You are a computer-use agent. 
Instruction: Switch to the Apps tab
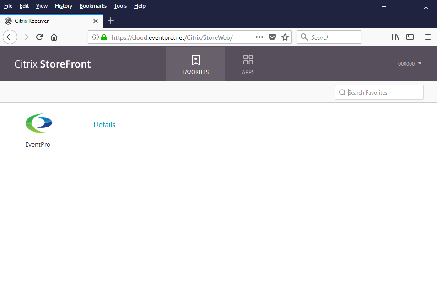[248, 64]
